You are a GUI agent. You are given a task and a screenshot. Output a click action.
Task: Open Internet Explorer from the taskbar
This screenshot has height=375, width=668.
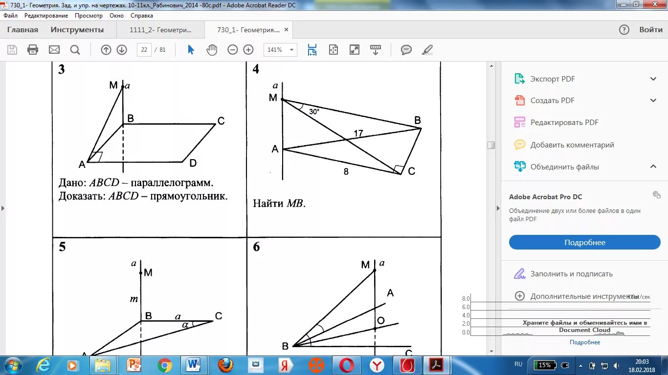43,365
